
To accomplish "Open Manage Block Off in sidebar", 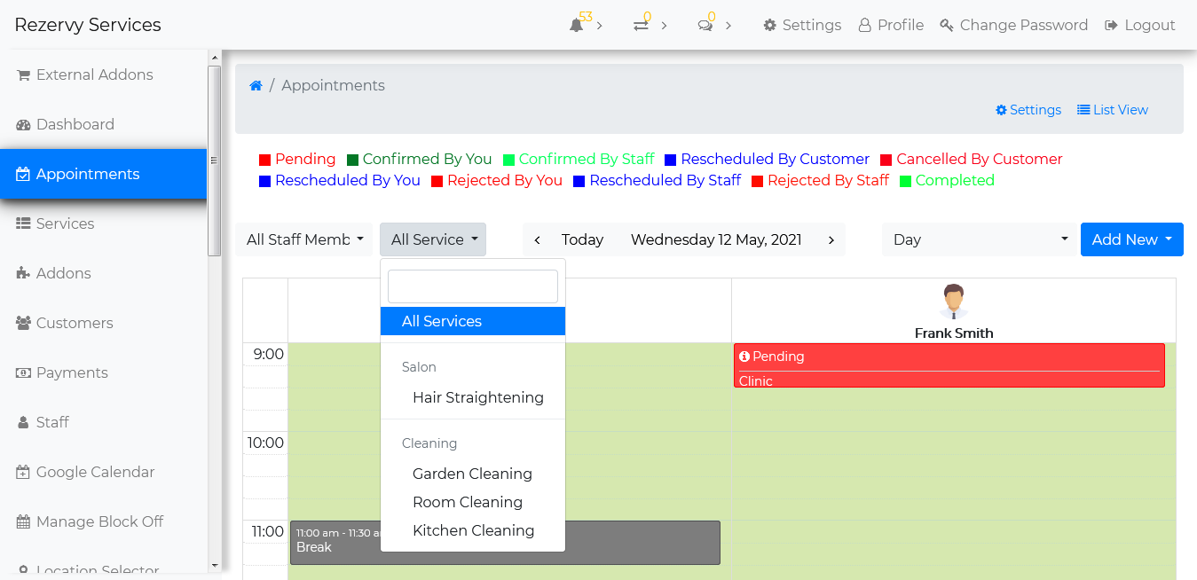I will (99, 521).
